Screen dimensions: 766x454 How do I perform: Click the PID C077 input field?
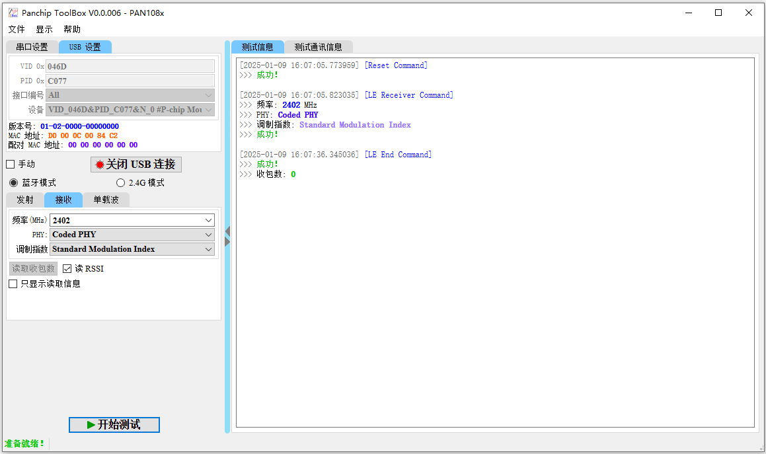[x=130, y=81]
